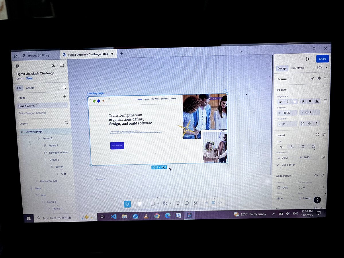Viewport: 344px width, 258px height.
Task: Open the How It Works page
Action: coord(43,105)
